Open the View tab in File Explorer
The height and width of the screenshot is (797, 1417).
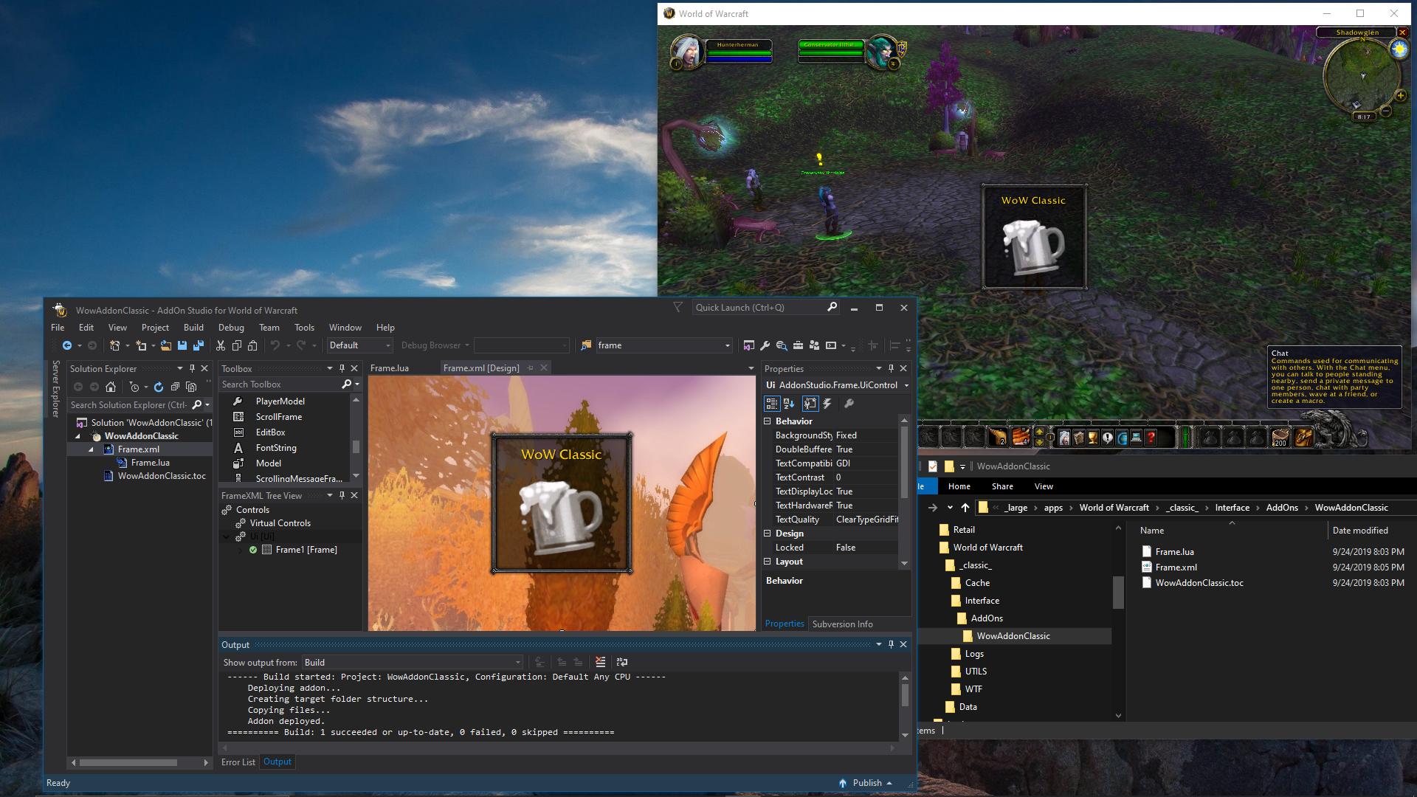1044,486
